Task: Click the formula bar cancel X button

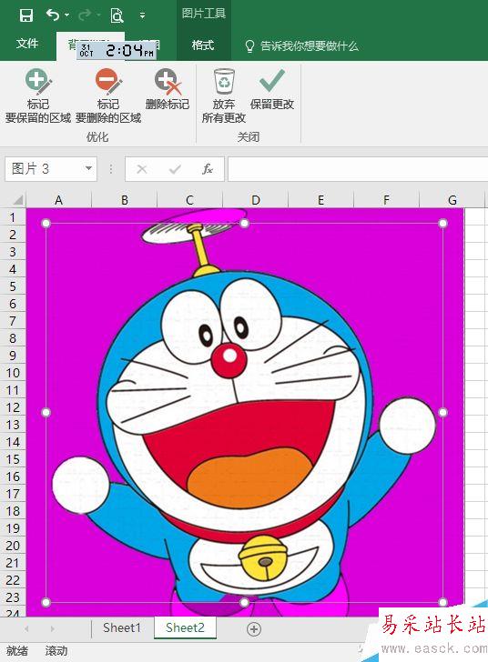Action: tap(142, 169)
